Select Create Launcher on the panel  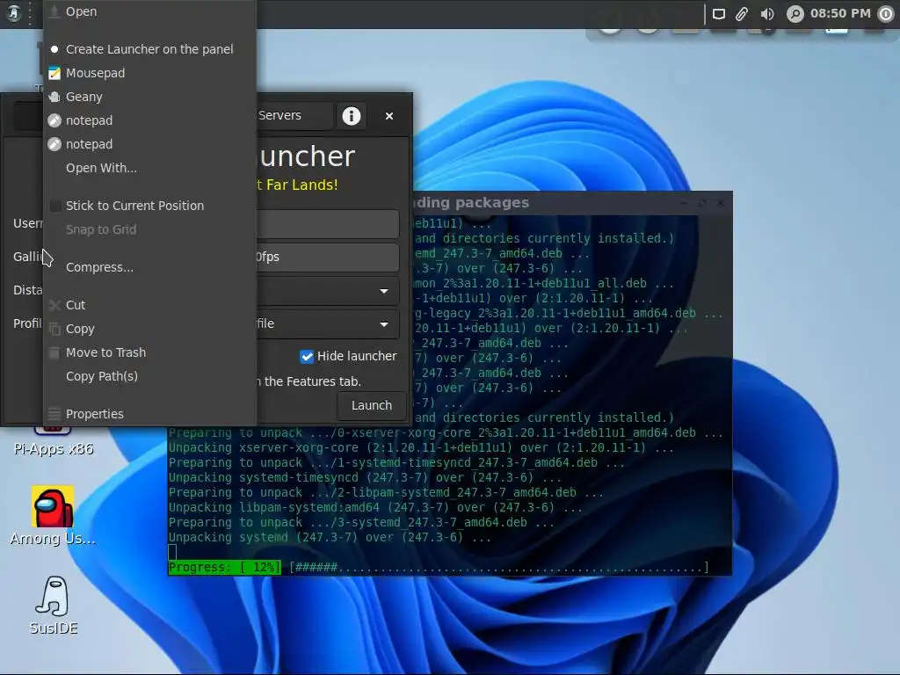[x=149, y=49]
